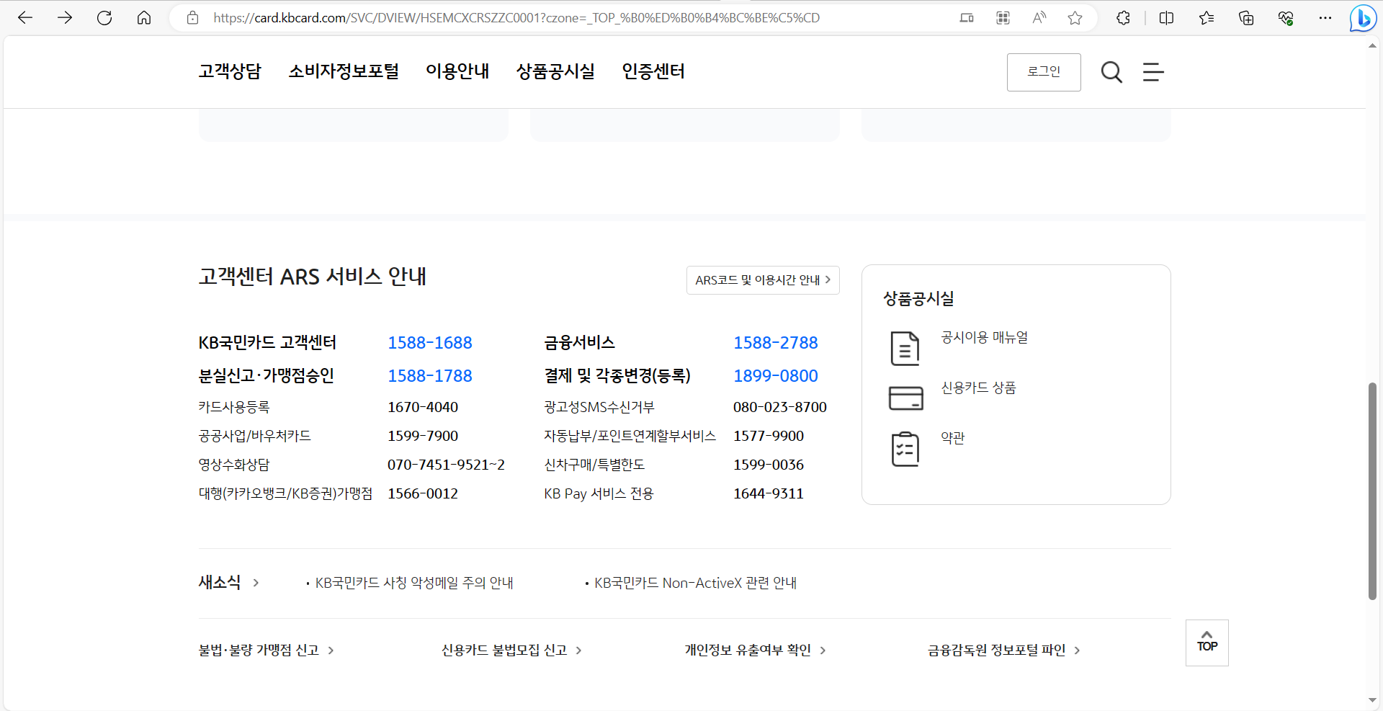Open the site search magnifier
1383x711 pixels.
[x=1111, y=72]
